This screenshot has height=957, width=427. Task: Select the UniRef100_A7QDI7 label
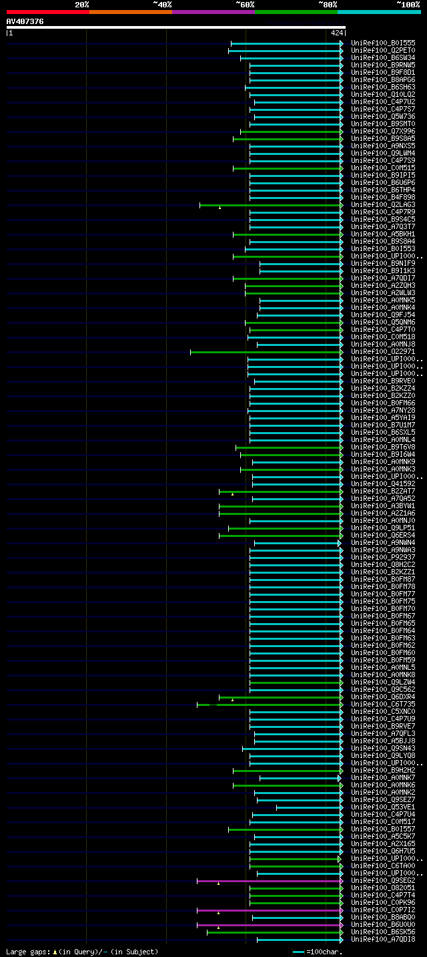click(383, 278)
